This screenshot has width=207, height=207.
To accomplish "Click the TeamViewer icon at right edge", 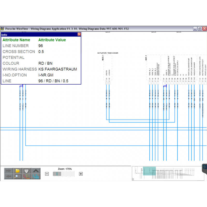I will click(x=205, y=167).
